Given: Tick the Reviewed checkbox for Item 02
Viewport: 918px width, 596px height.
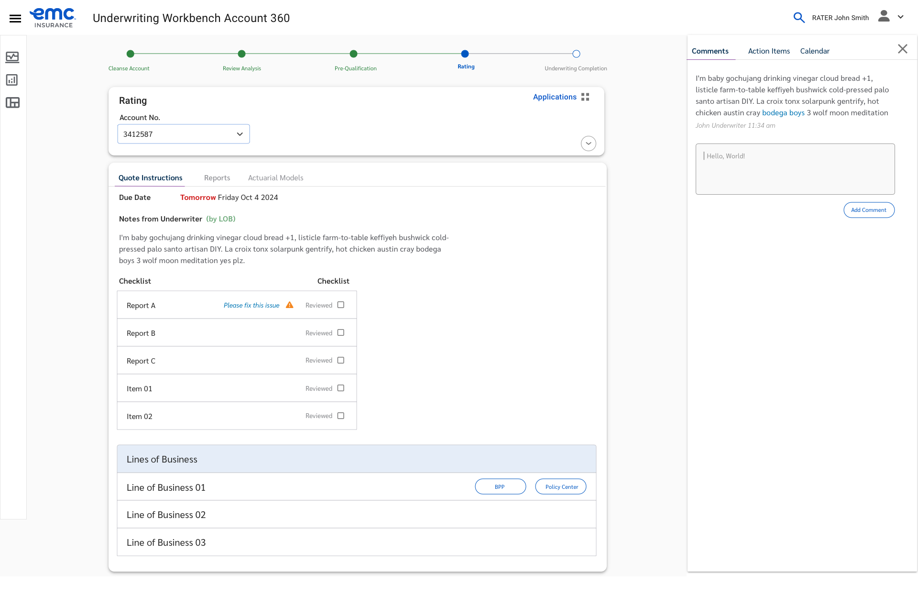Looking at the screenshot, I should point(341,416).
